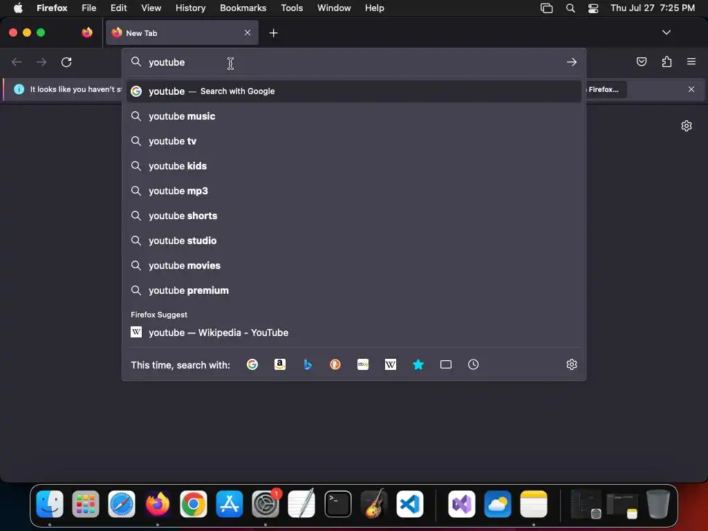Select the 'youtube studio' suggestion

354,240
